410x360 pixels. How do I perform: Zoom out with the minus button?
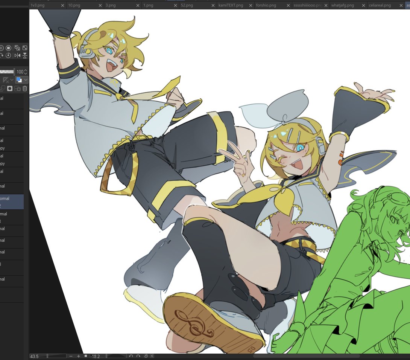click(x=71, y=356)
